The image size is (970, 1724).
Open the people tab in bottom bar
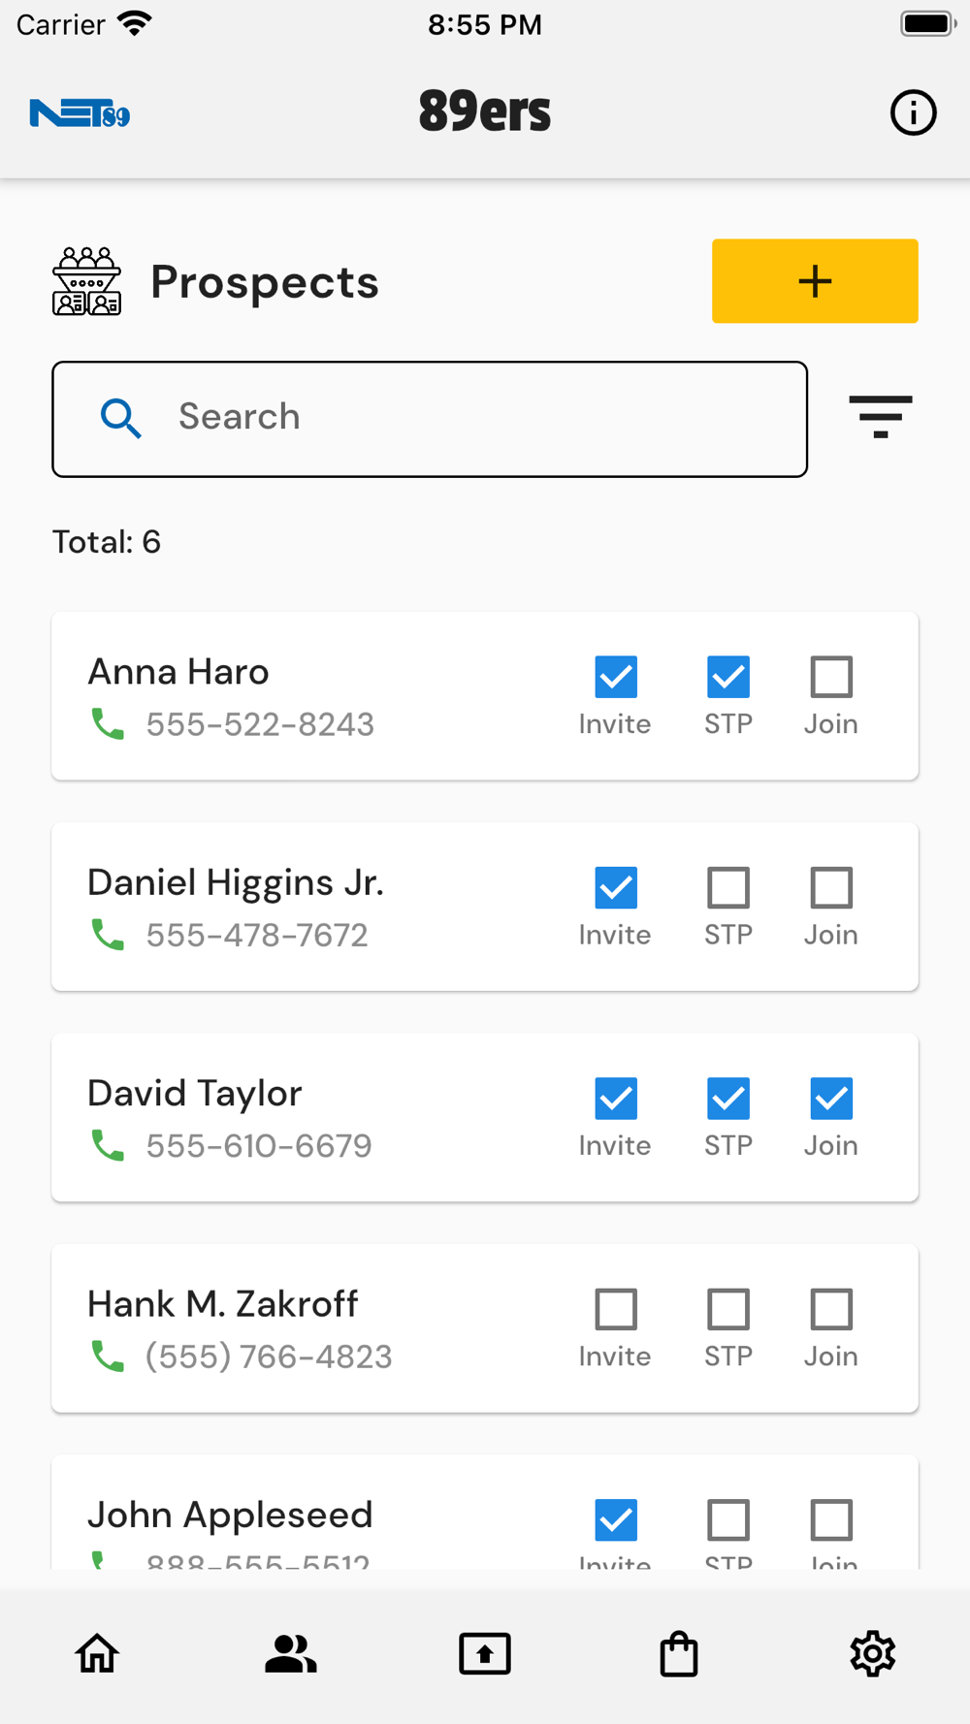point(291,1653)
